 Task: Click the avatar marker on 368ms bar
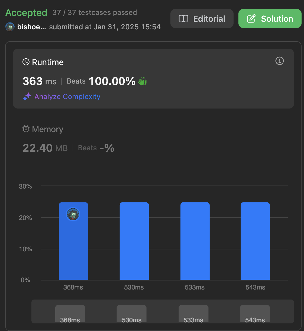73,214
